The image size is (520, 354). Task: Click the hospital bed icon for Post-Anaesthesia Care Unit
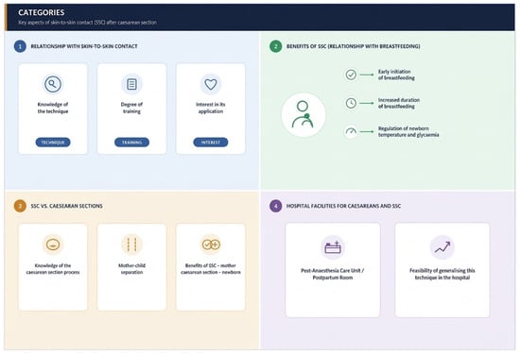(333, 247)
